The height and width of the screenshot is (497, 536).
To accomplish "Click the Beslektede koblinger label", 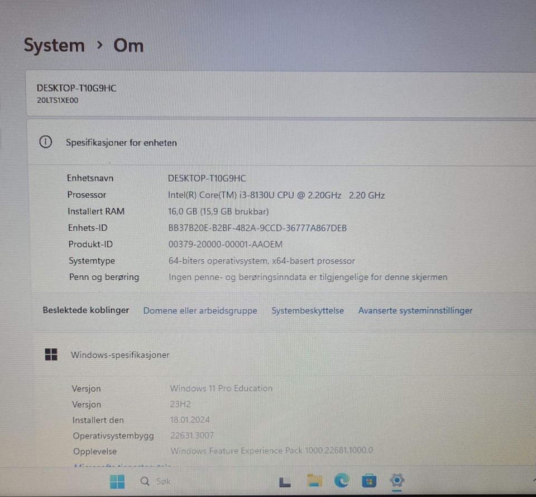I will click(86, 310).
